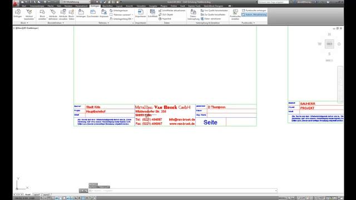Click Block erstellen icon
This screenshot has width=356, height=200.
pyautogui.click(x=42, y=14)
